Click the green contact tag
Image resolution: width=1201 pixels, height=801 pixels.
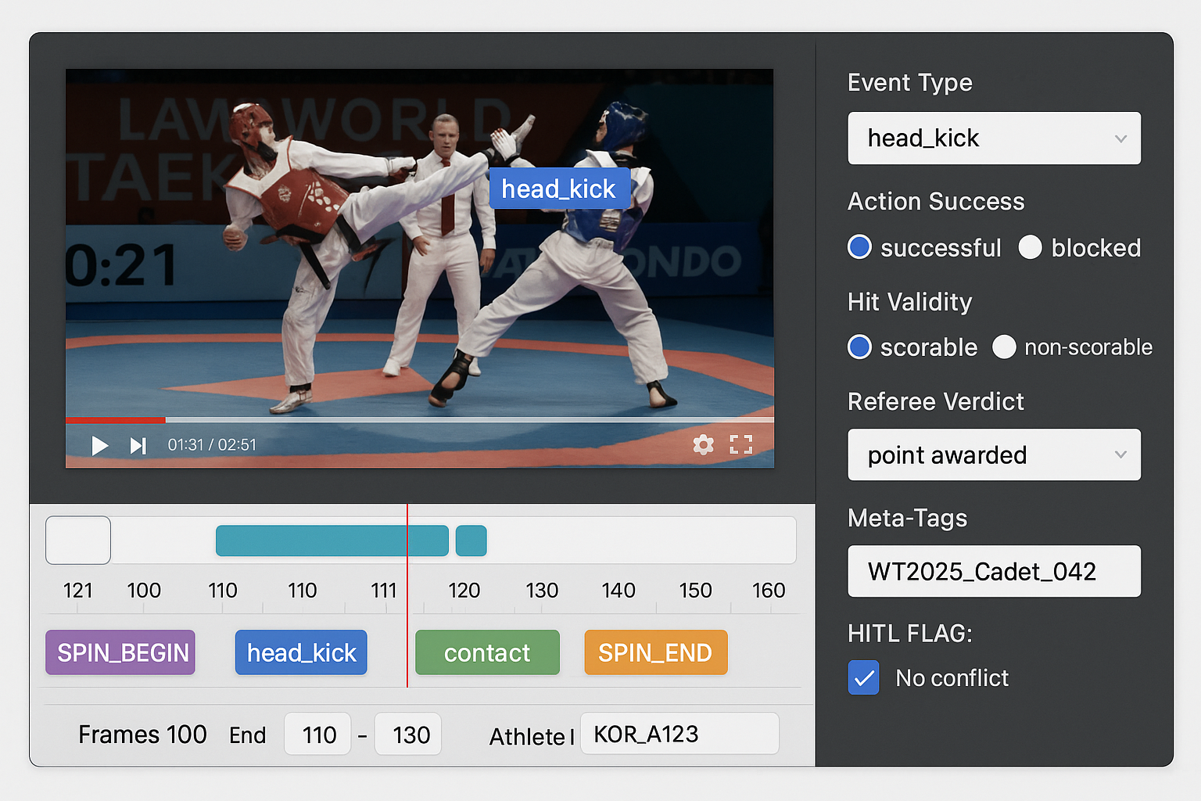coord(487,652)
